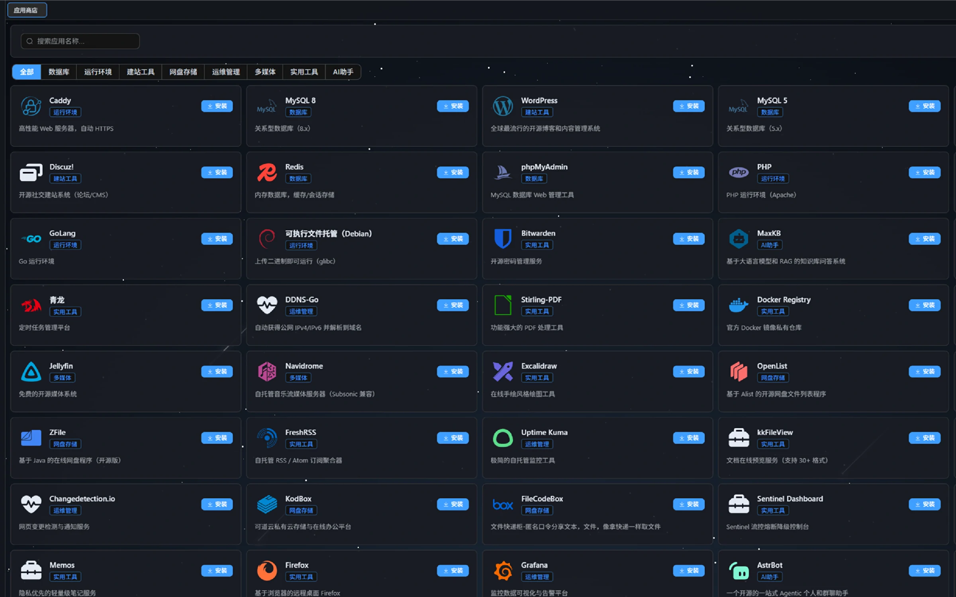Click the Stirling-PDF document icon

(503, 305)
